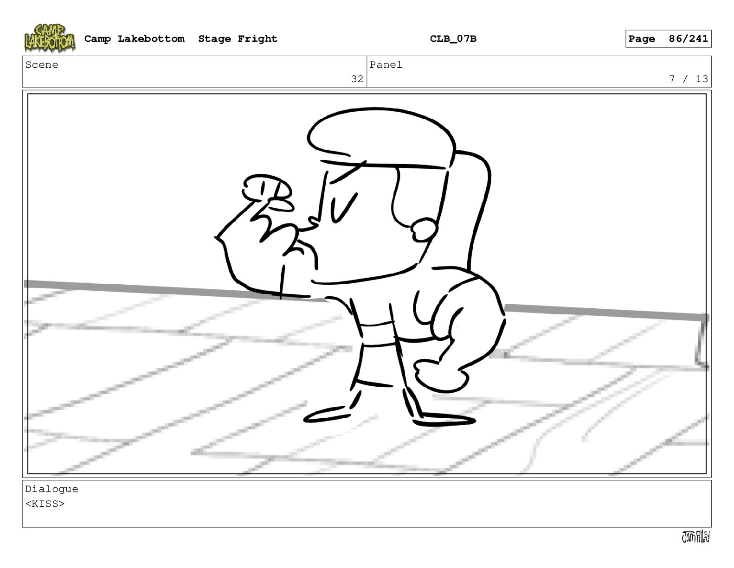The width and height of the screenshot is (734, 568).
Task: Click the 'Stage Fright' episode title
Action: click(238, 39)
